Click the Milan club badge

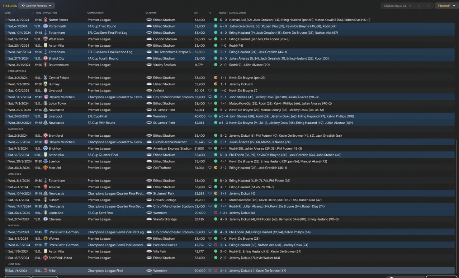point(46,271)
